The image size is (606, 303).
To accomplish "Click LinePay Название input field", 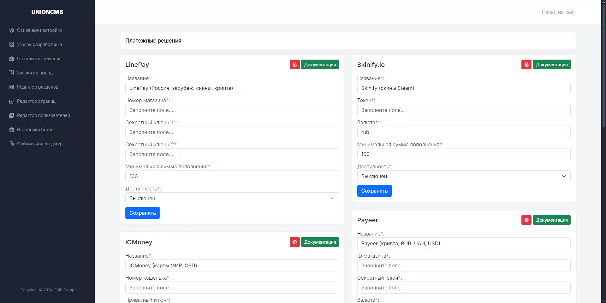I will point(232,88).
